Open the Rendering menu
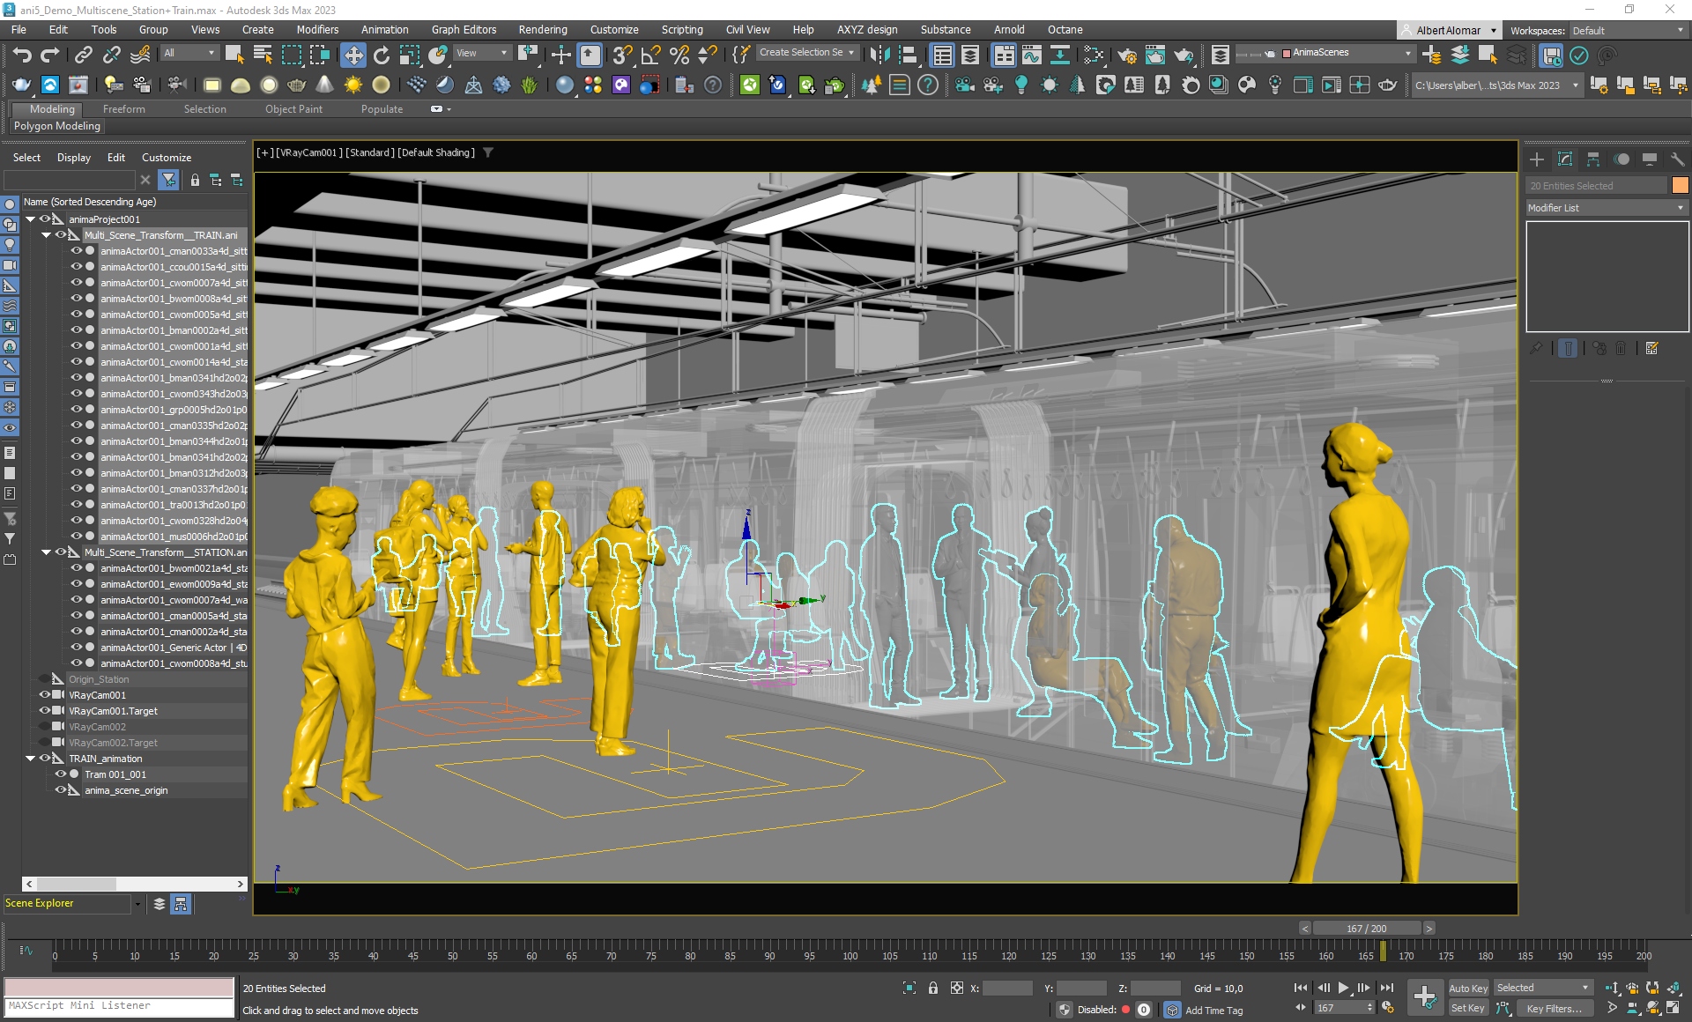The image size is (1692, 1022). [542, 29]
